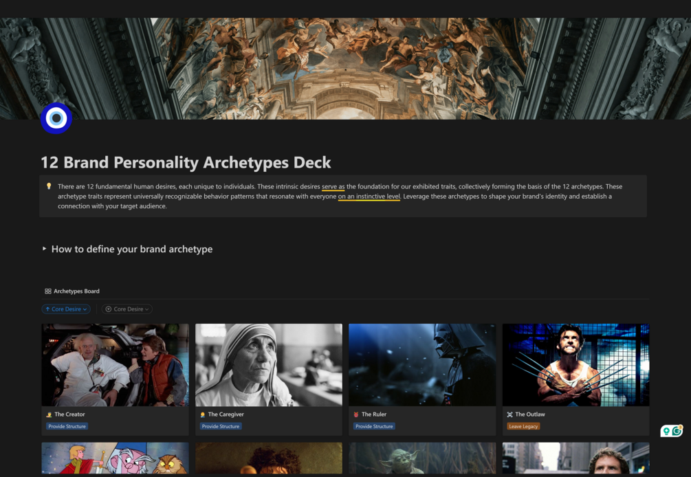This screenshot has height=477, width=691.
Task: Click the page title '12 Brand Personality Archetypes Deck'
Action: point(186,162)
